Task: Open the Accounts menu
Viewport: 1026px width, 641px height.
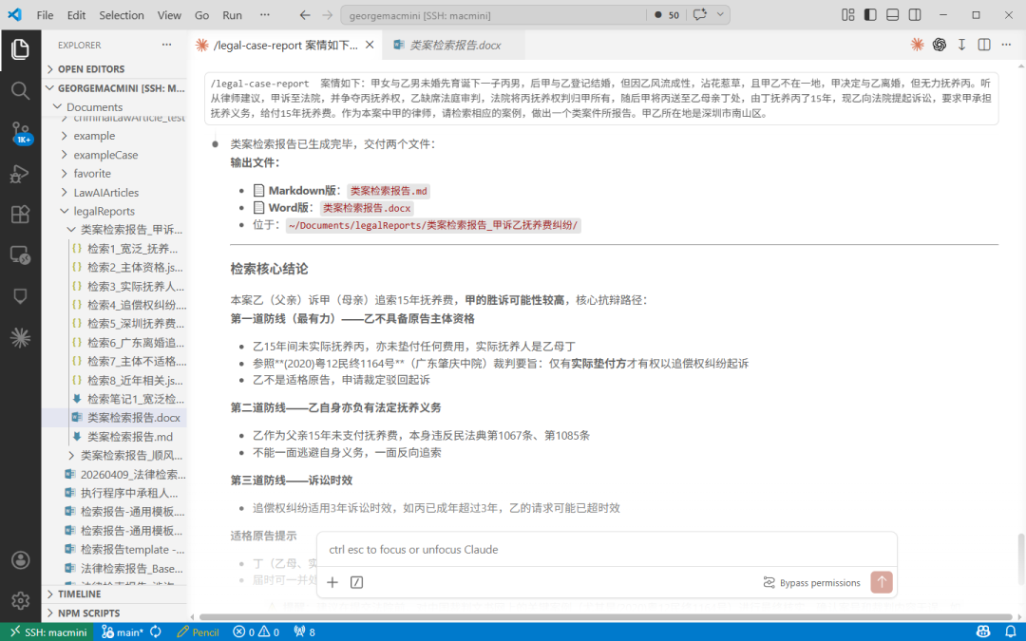Action: [20, 560]
